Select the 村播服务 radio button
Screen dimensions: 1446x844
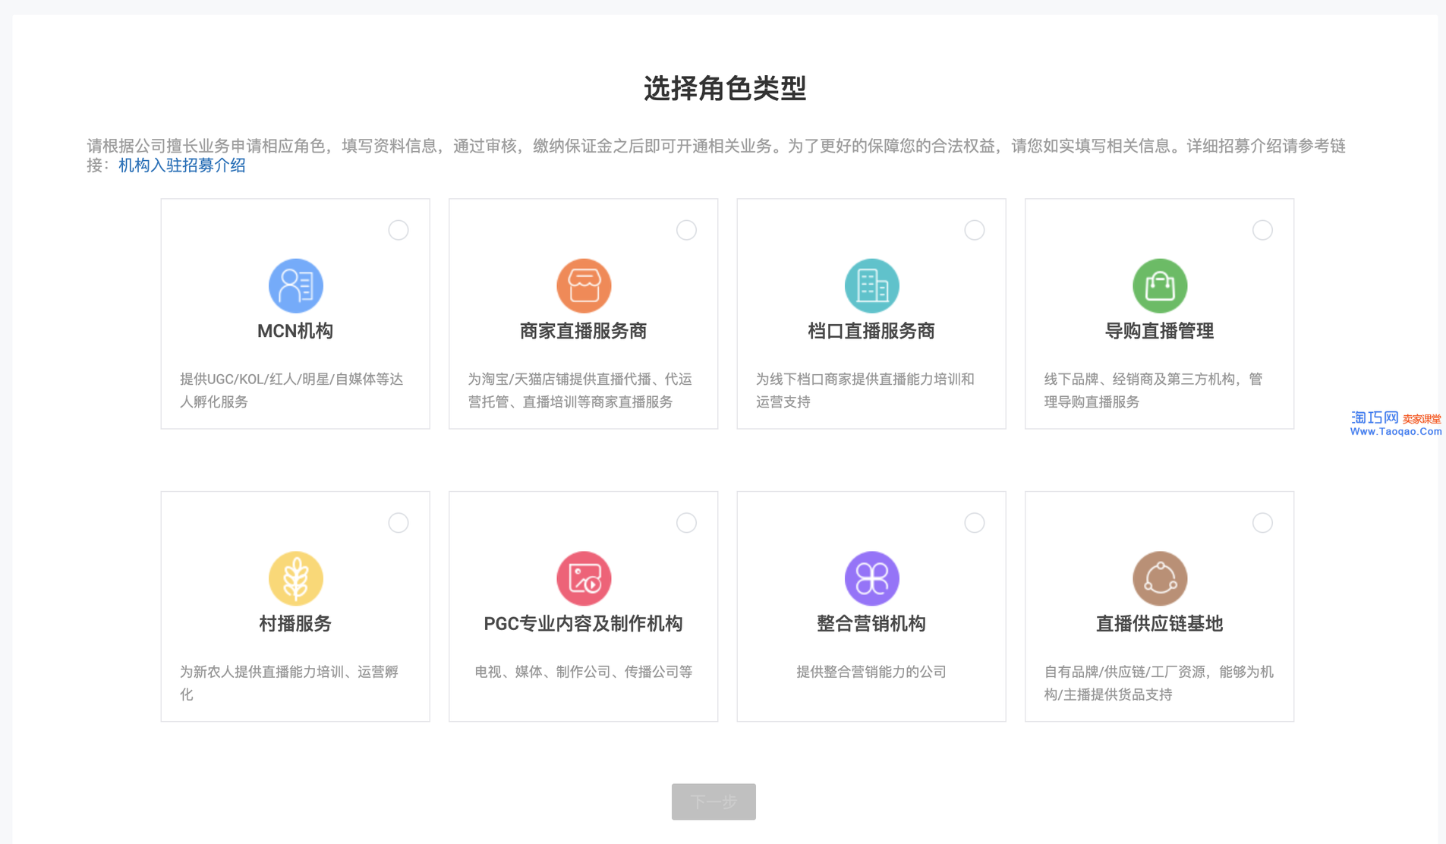pyautogui.click(x=399, y=523)
